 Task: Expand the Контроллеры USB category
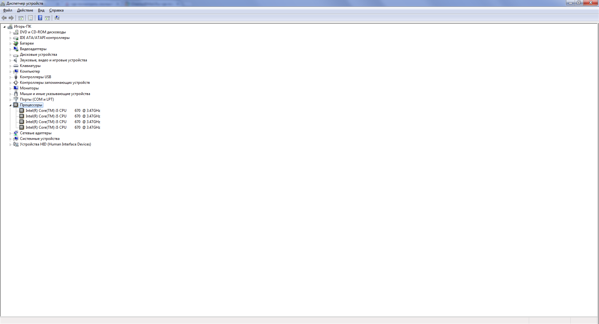10,77
